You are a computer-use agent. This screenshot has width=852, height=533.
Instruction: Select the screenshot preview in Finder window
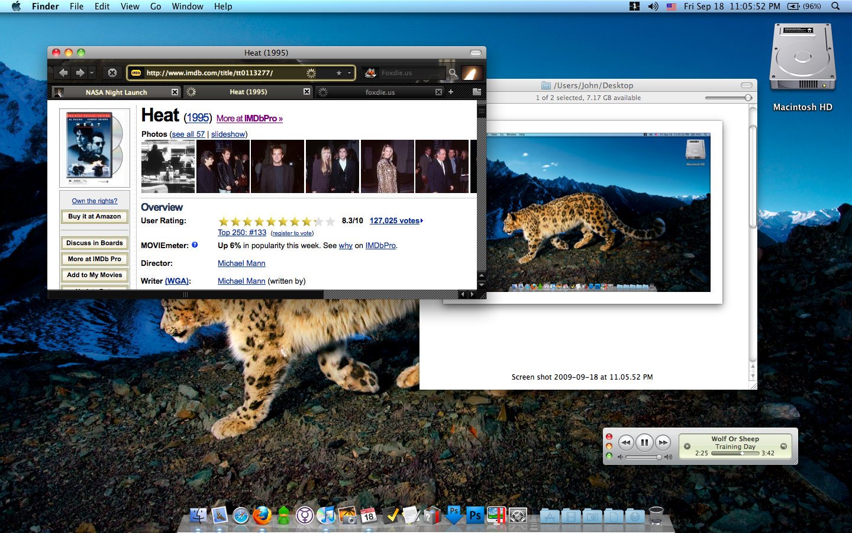pyautogui.click(x=583, y=212)
